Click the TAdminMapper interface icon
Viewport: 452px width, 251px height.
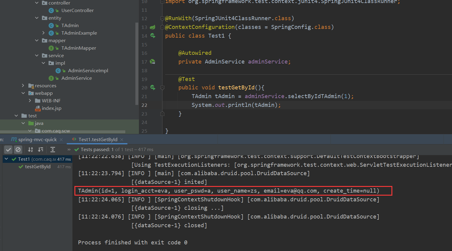[x=51, y=48]
